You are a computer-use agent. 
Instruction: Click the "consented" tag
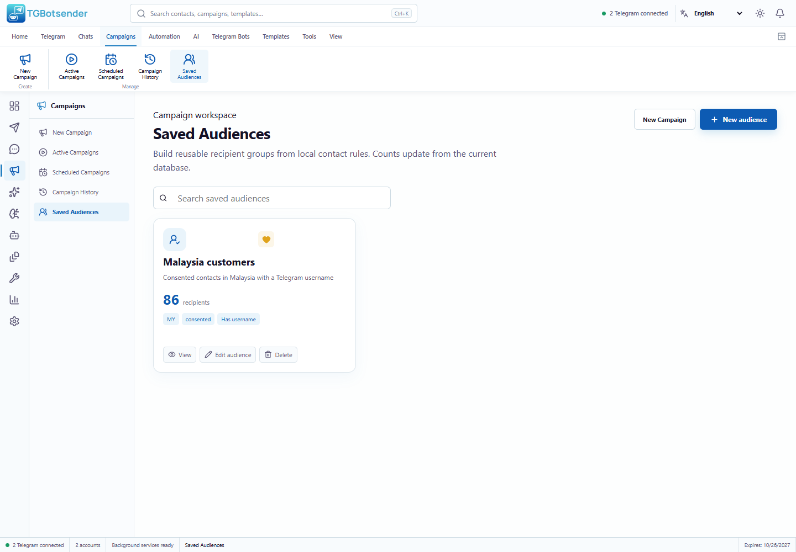[x=198, y=319]
